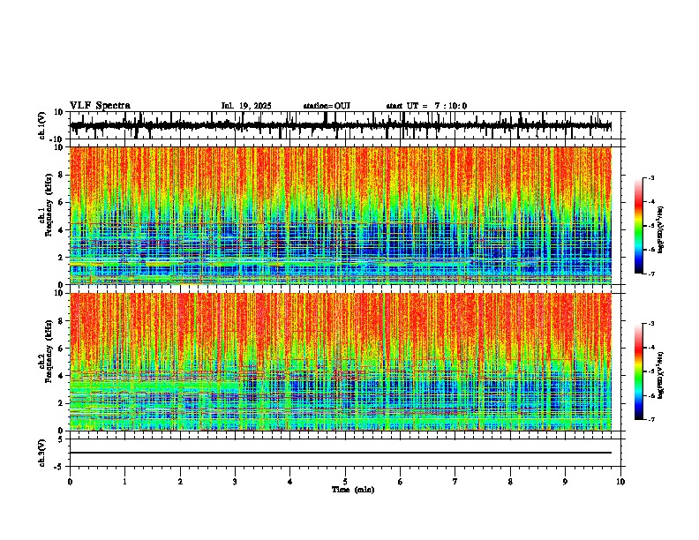
Task: Select the flat ch.3 voltage line
Action: click(341, 453)
